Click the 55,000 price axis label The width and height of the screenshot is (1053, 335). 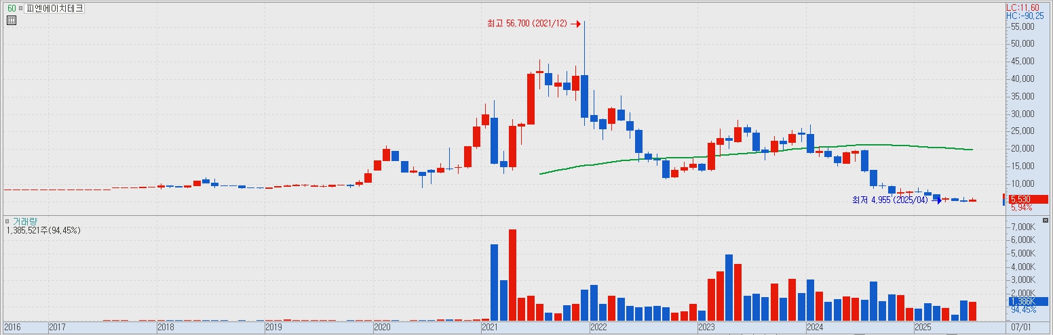pos(1022,26)
